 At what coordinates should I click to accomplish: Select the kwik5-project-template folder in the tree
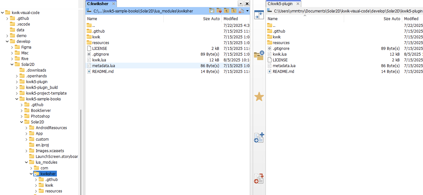[x=46, y=93]
